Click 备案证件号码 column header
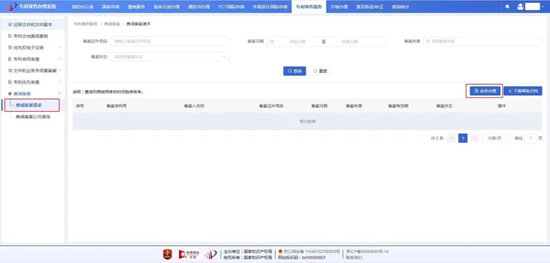550x263 pixels. (271, 106)
